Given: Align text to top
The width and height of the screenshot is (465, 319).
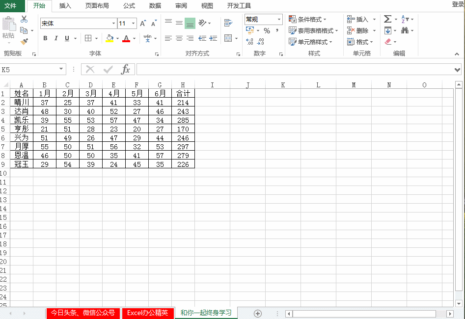Looking at the screenshot, I should 168,21.
